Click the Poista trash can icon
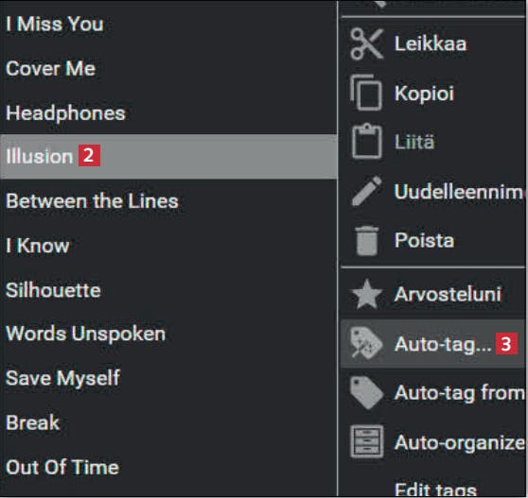This screenshot has width=528, height=498. pyautogui.click(x=366, y=240)
